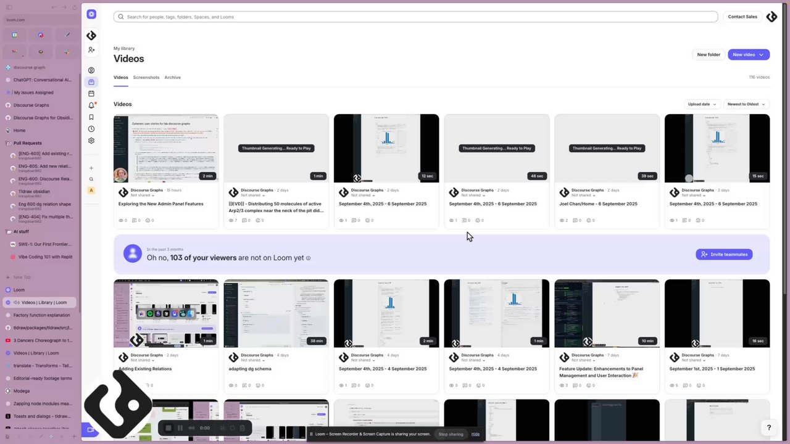Open the Adding Existing Relations video title
This screenshot has height=444, width=790.
point(145,369)
